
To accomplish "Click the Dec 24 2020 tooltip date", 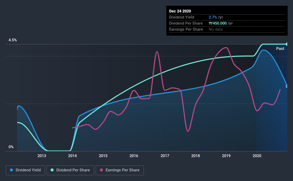I will pos(180,11).
